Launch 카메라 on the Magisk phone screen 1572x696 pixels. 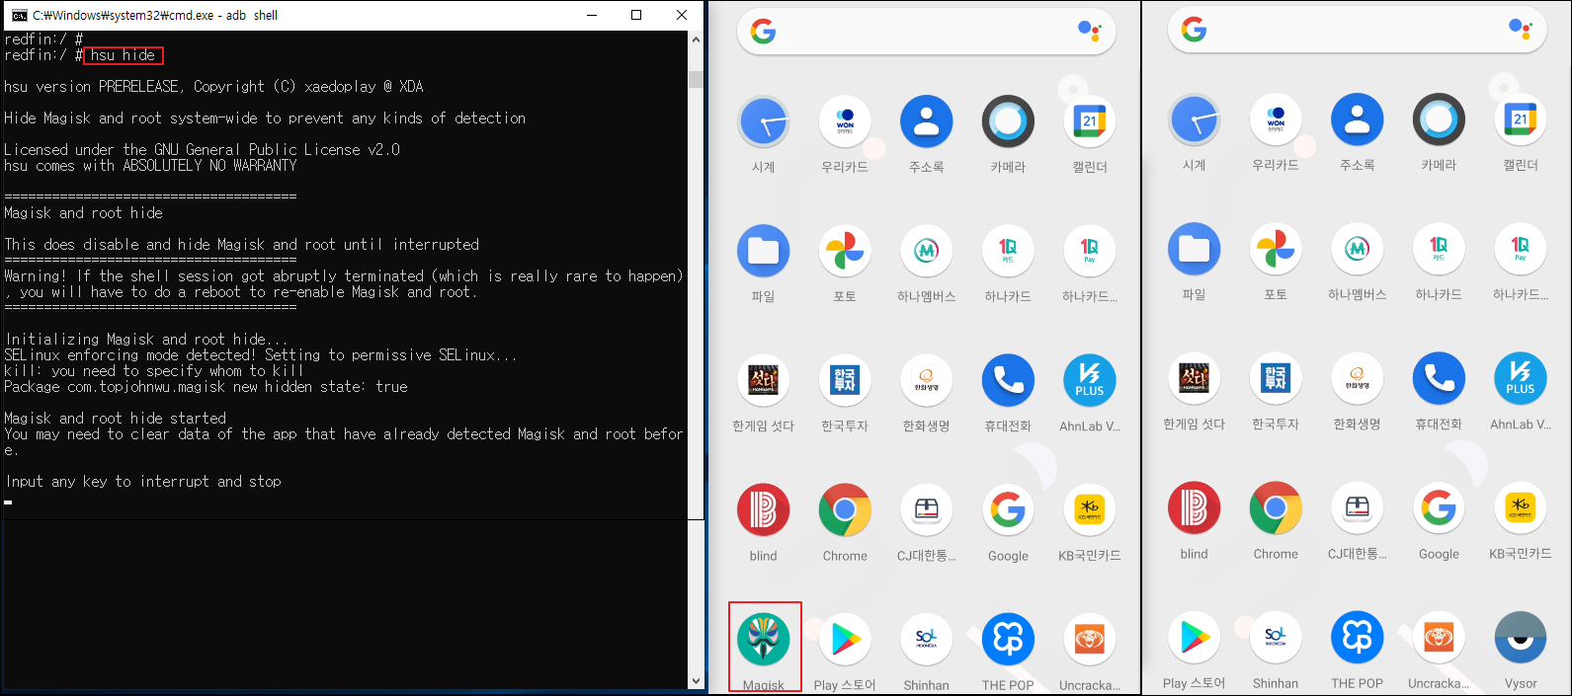tap(1008, 122)
